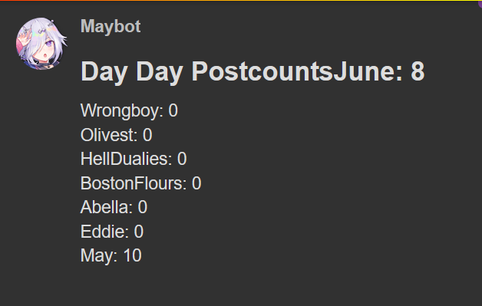Click Maybot's anime avatar picture
The width and height of the screenshot is (482, 306).
[41, 44]
